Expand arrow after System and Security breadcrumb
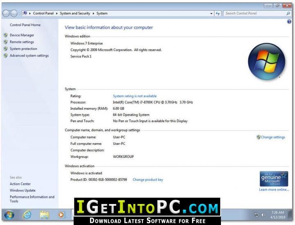The width and height of the screenshot is (295, 225). click(x=93, y=13)
